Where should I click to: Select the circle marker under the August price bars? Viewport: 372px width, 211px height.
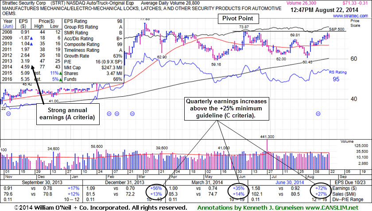click(x=318, y=113)
